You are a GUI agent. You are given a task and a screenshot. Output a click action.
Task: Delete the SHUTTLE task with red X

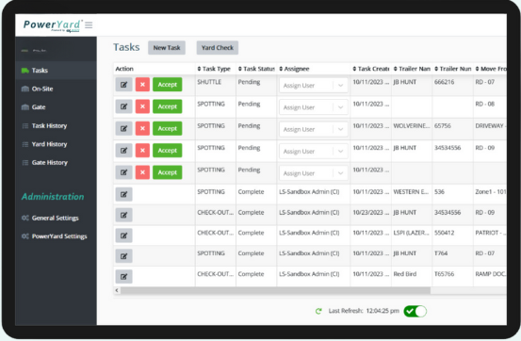142,85
